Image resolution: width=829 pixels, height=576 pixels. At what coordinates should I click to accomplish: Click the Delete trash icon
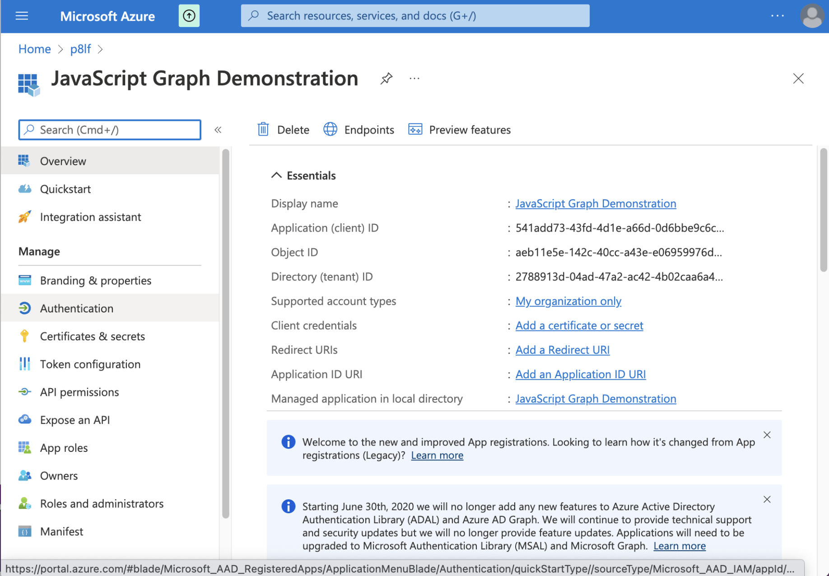263,130
